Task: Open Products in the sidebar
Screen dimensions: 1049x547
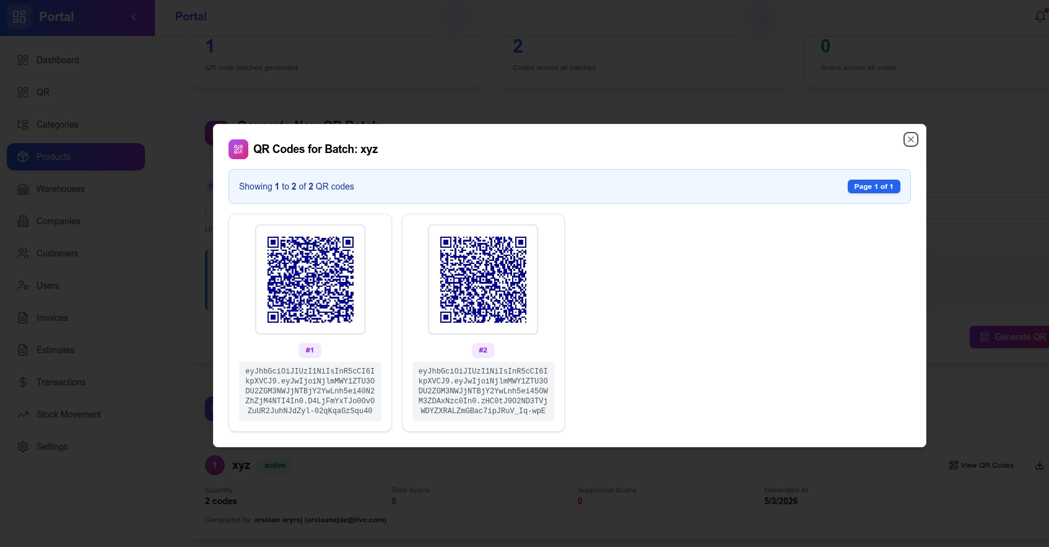Action: [x=76, y=157]
